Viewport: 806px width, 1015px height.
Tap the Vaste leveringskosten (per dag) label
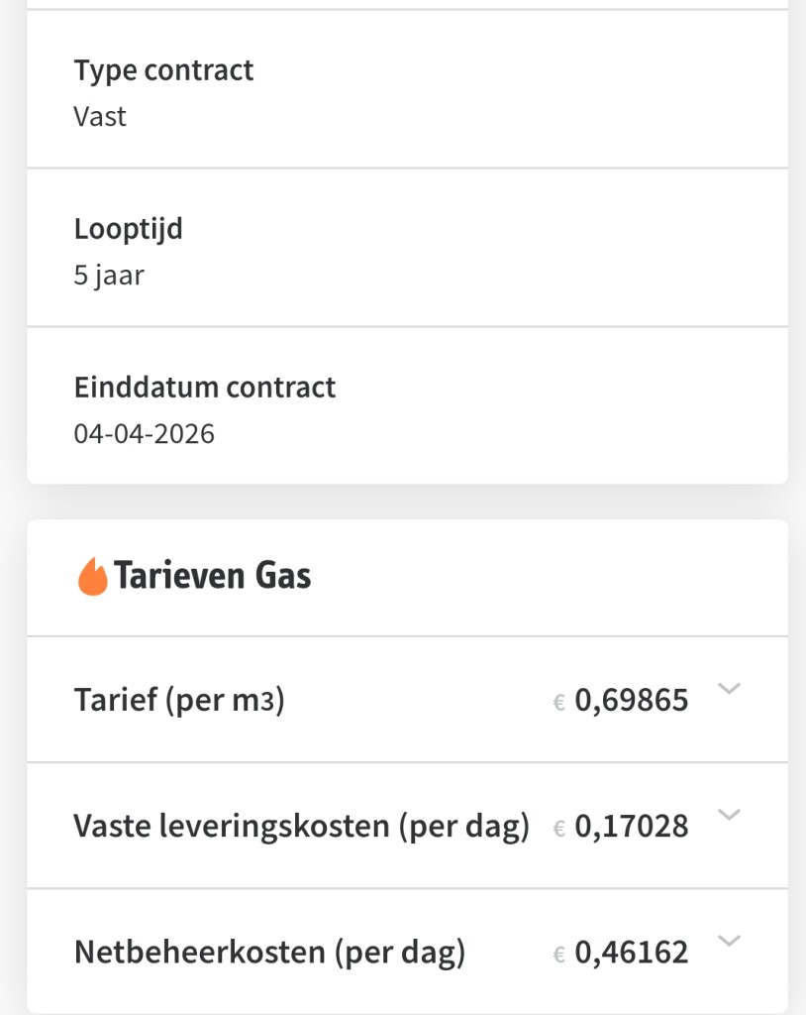pos(302,826)
